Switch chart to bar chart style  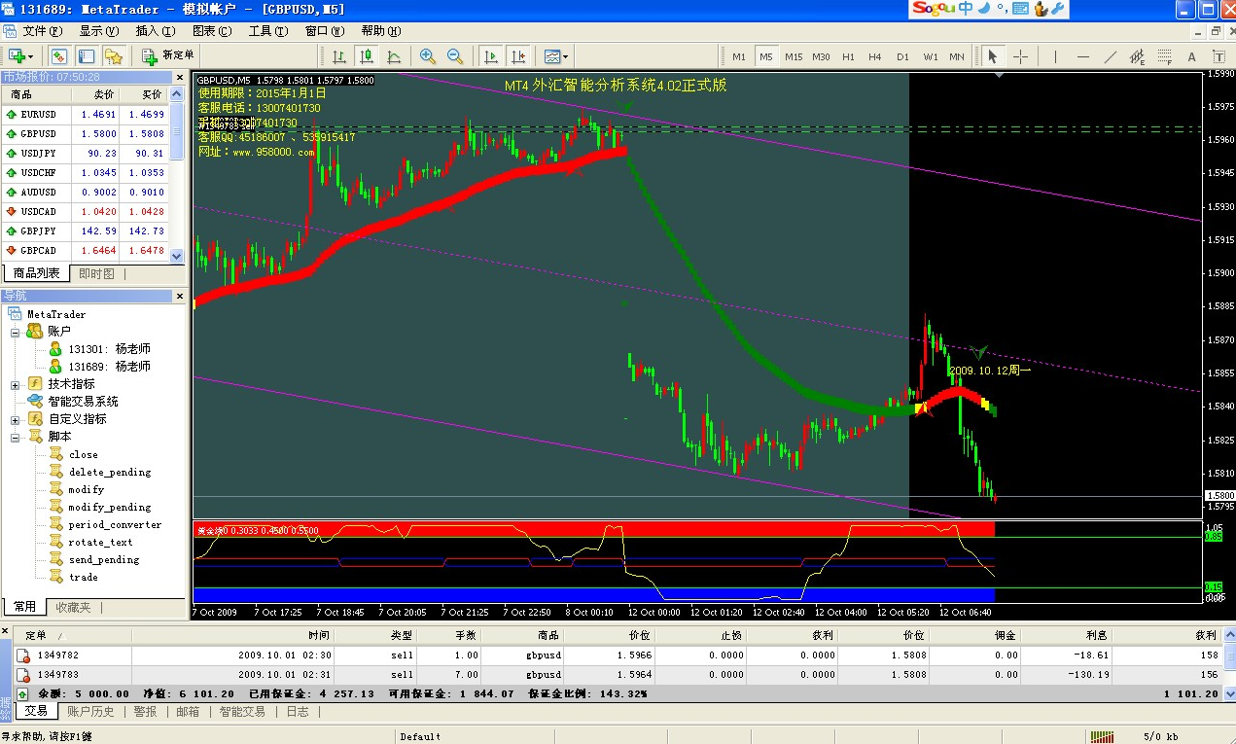pyautogui.click(x=339, y=56)
